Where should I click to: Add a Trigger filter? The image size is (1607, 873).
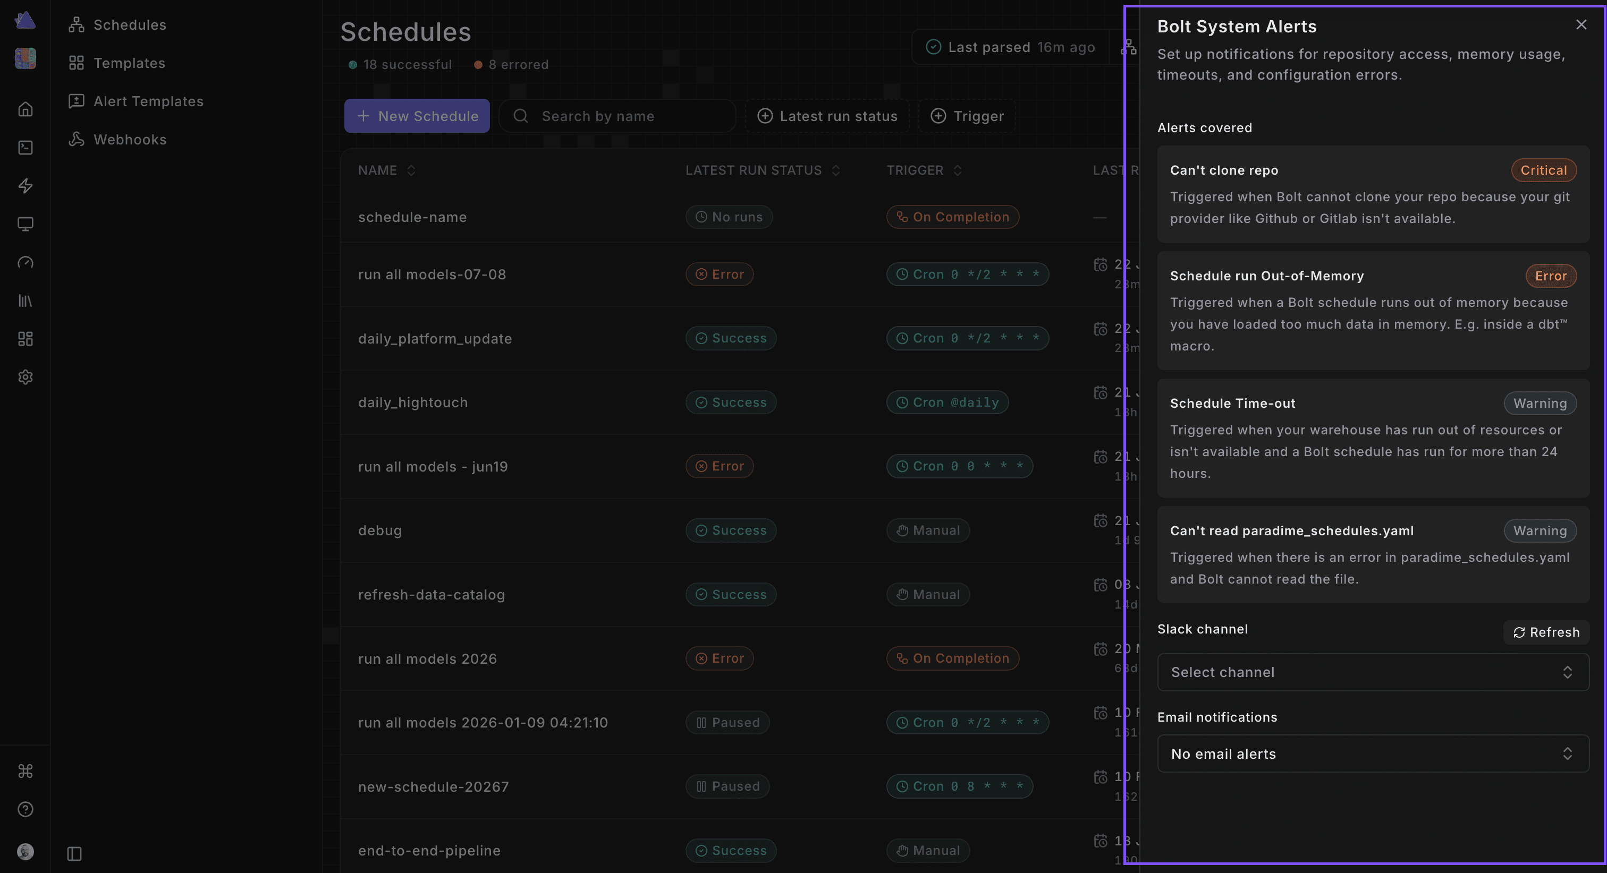click(x=967, y=116)
